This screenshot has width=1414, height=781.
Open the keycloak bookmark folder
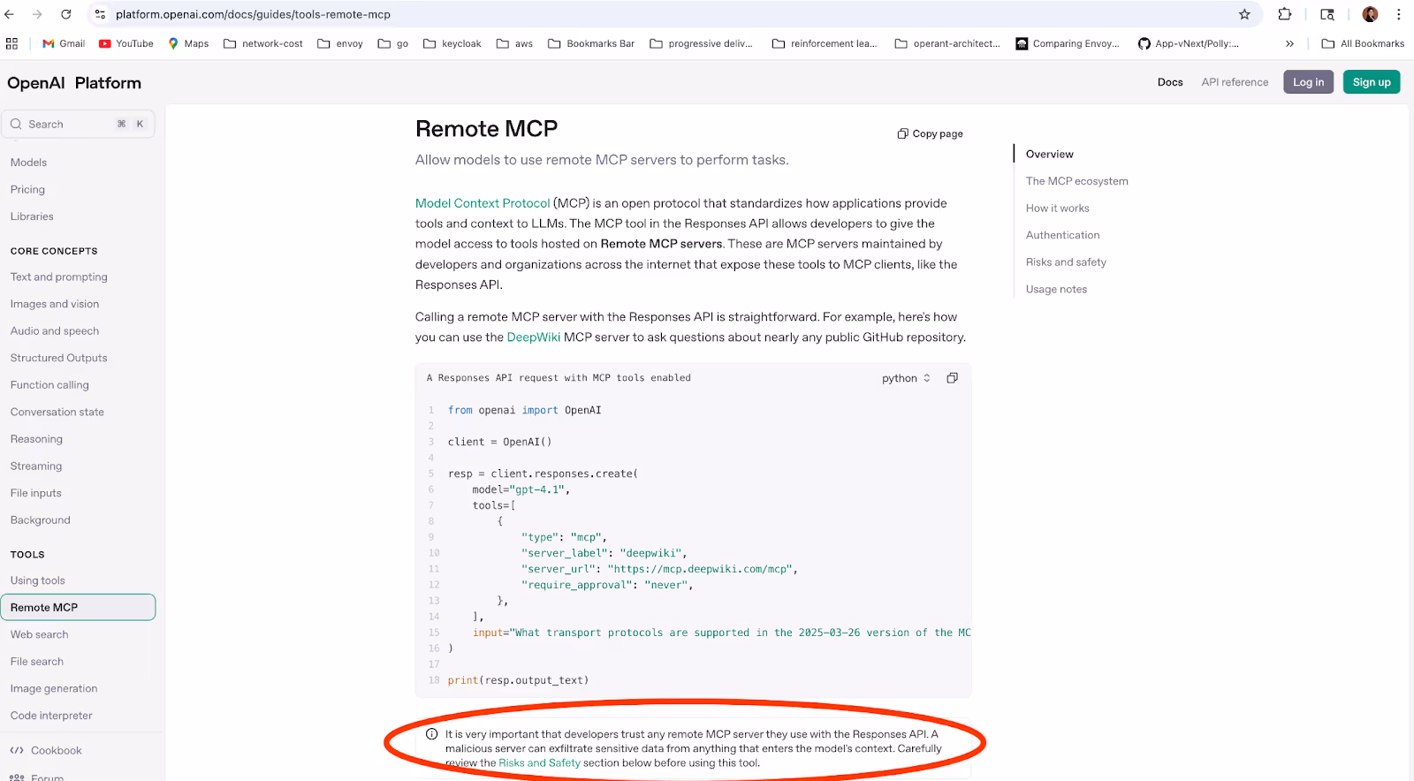(x=452, y=43)
